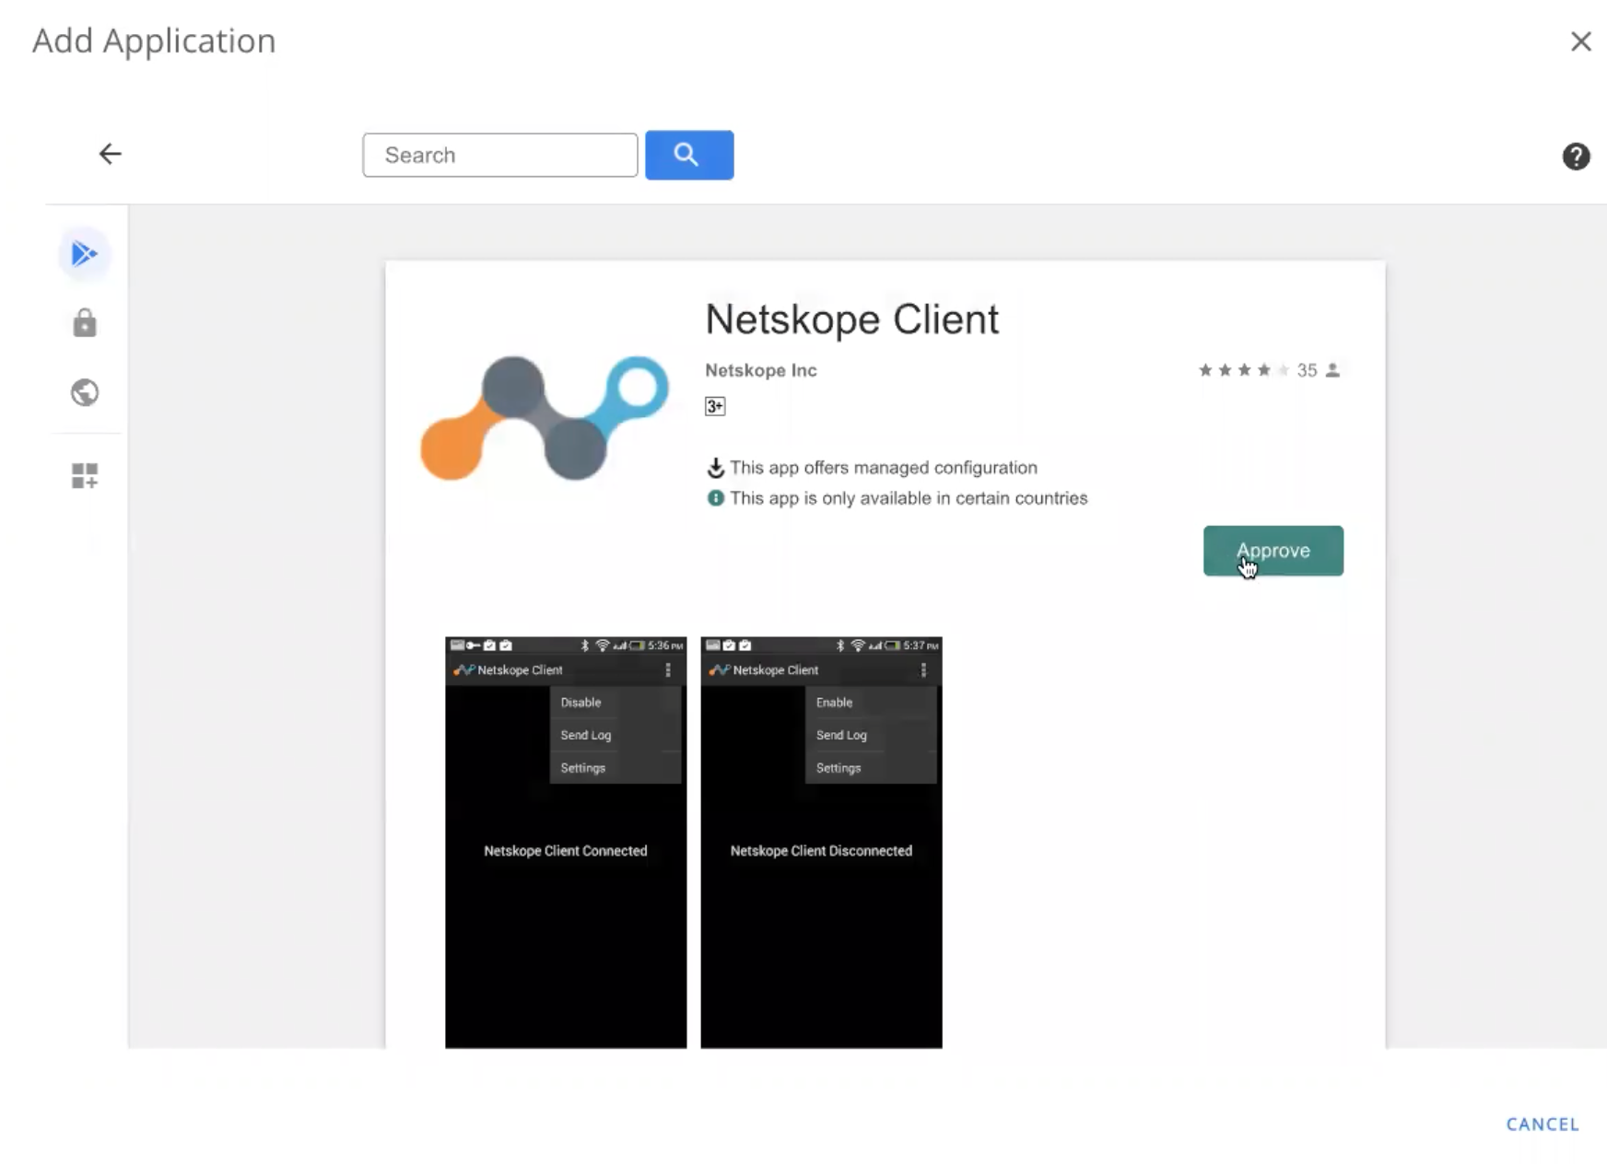The image size is (1607, 1164).
Task: Click the info icon beside country availability note
Action: (715, 498)
